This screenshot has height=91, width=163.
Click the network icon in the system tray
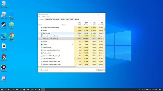point(142,89)
